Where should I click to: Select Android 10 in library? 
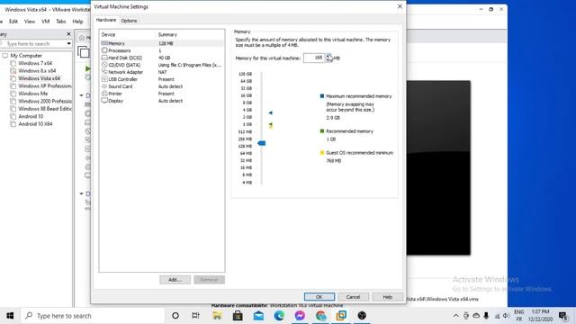click(x=31, y=116)
